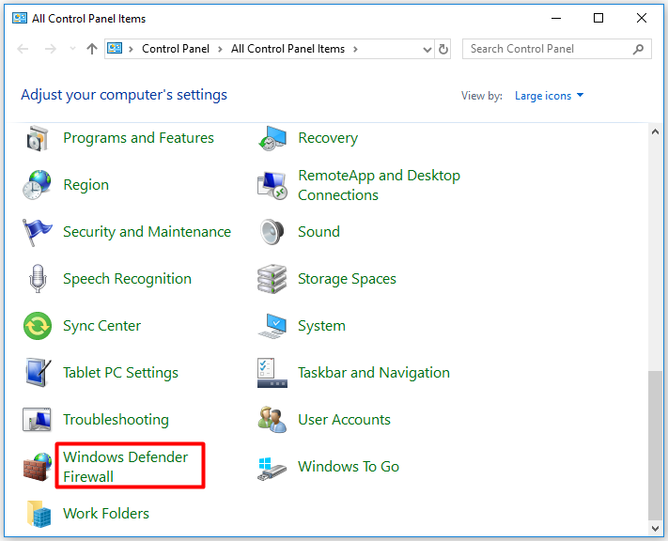Click the Control Panel icon in the address bar
The width and height of the screenshot is (668, 541).
tap(115, 49)
